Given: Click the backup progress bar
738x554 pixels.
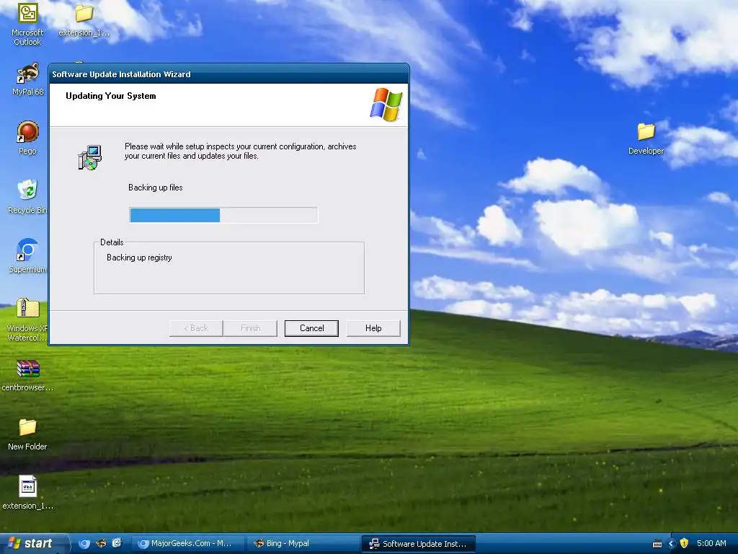Looking at the screenshot, I should point(223,215).
